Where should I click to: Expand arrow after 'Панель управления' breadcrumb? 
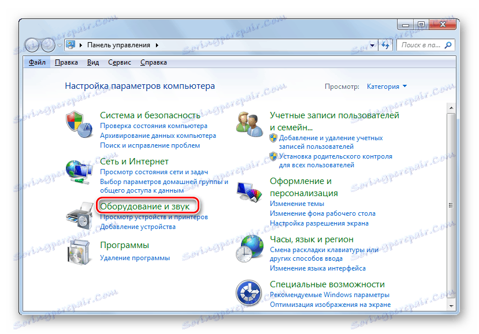157,45
